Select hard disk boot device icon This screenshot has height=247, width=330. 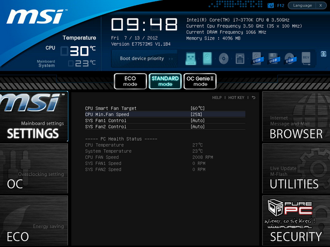(207, 58)
